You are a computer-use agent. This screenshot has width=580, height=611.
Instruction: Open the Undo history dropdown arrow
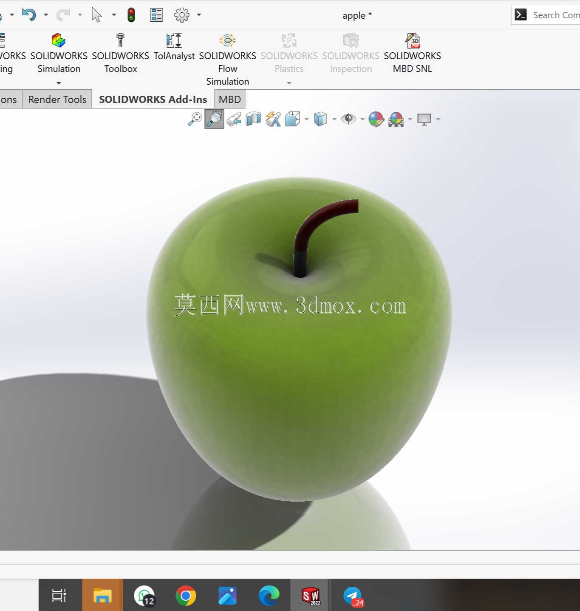(x=46, y=15)
